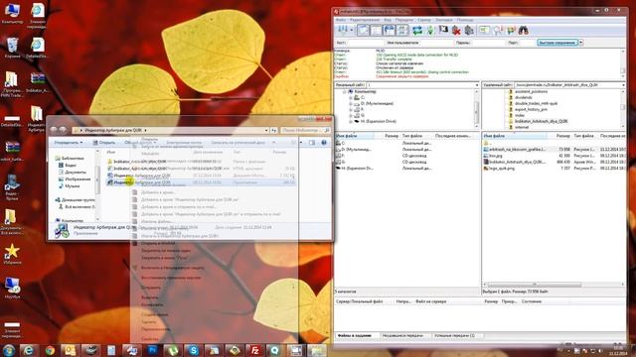Click Открыть button in Explorer toolbar
Screen dimensions: 636x357
point(104,143)
